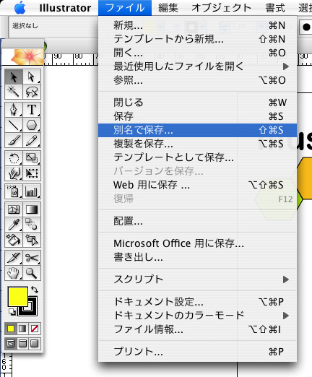Open the Apple menu
Viewport: 312px width, 377px height.
tap(20, 8)
